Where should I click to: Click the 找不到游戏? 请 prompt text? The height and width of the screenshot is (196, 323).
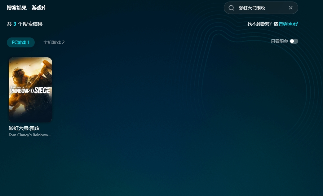[x=263, y=24]
